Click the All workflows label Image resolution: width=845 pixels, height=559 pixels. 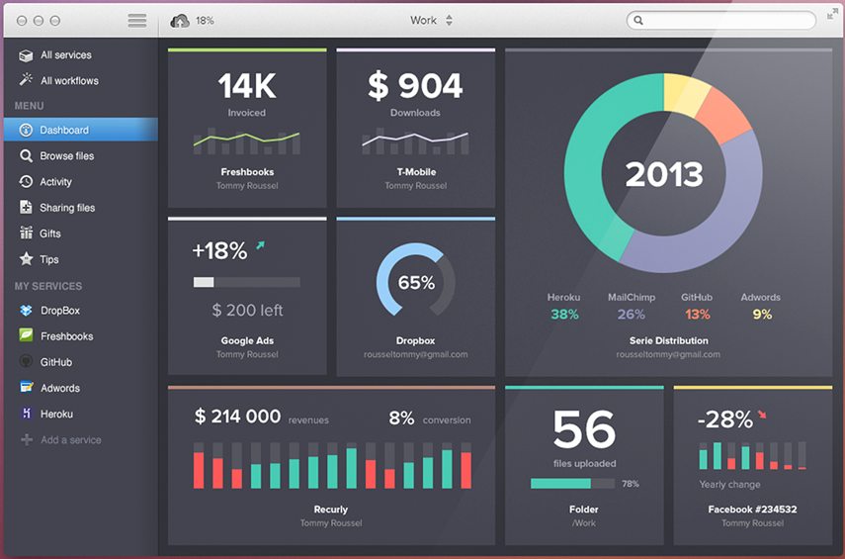click(x=69, y=81)
